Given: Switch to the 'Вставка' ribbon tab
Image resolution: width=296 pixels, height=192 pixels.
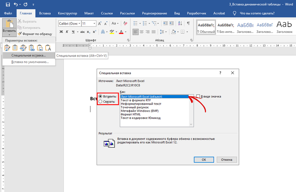Looking at the screenshot, I should click(45, 13).
